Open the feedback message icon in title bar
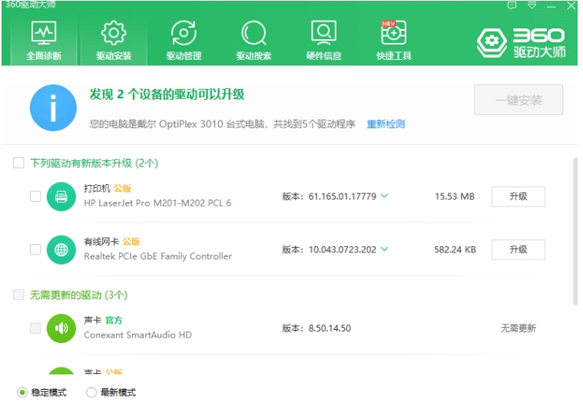Image resolution: width=583 pixels, height=419 pixels. (512, 5)
